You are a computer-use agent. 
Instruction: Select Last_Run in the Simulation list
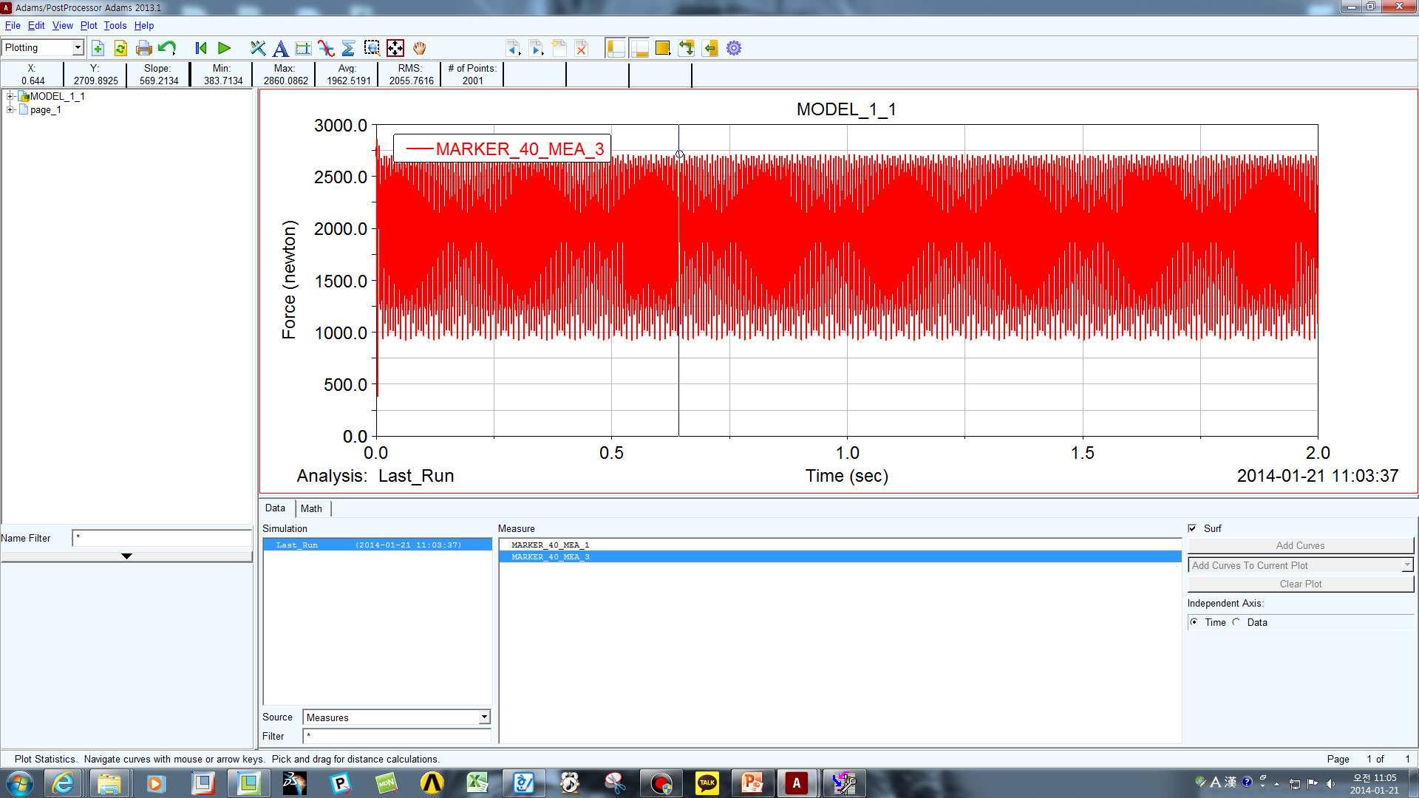point(378,545)
